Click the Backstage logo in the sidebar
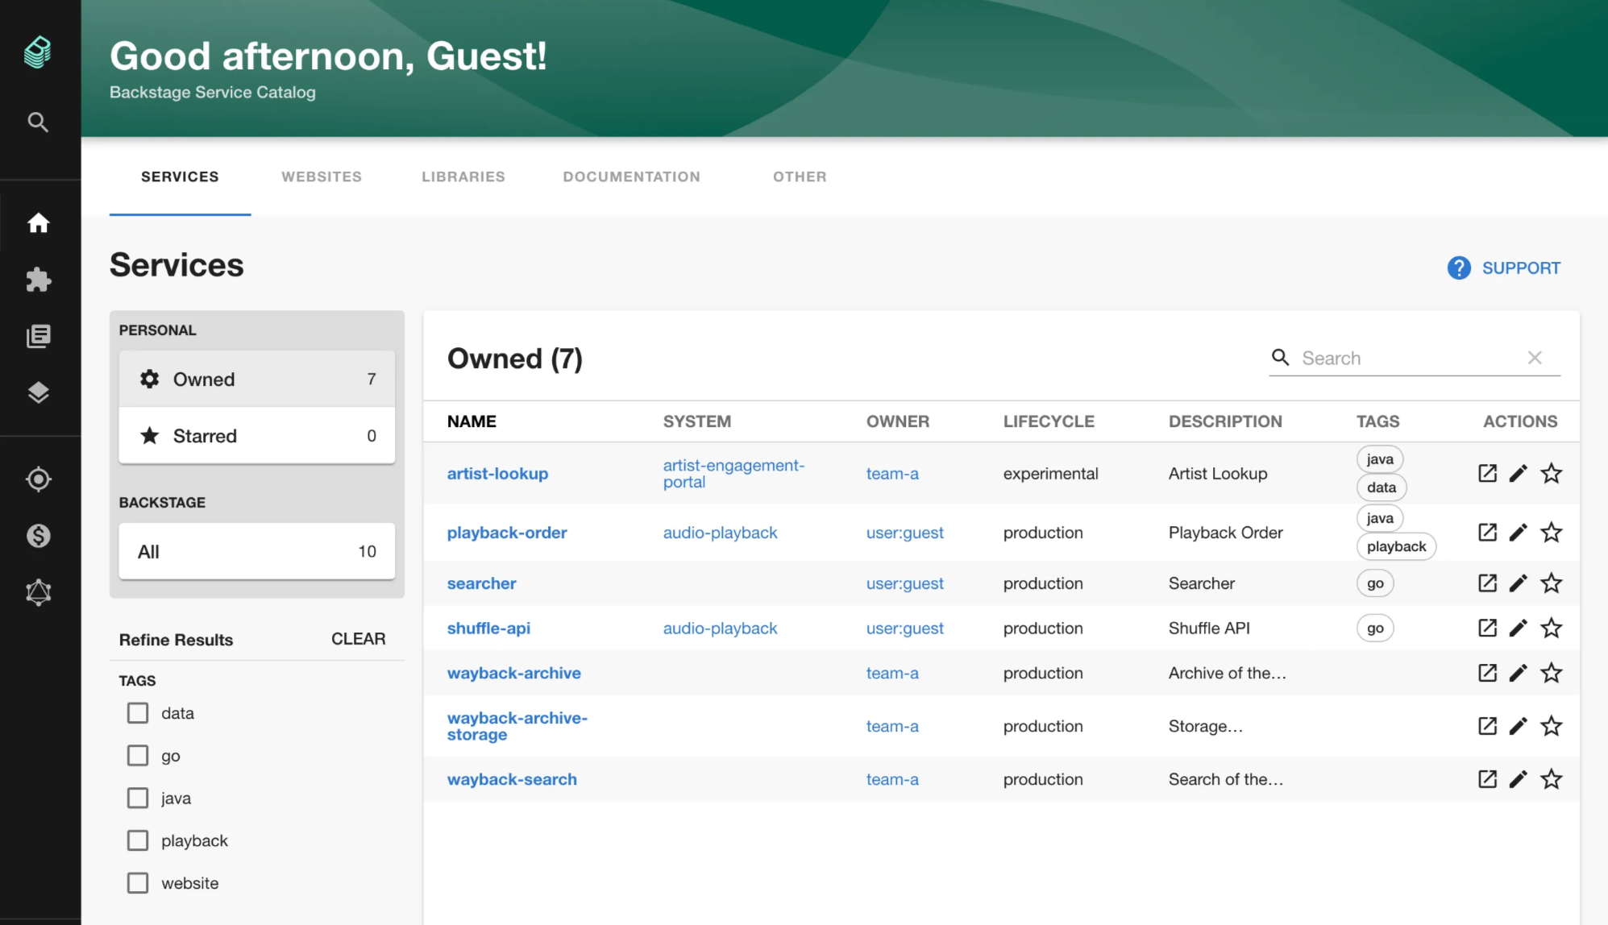Viewport: 1608px width, 925px height. 38,52
